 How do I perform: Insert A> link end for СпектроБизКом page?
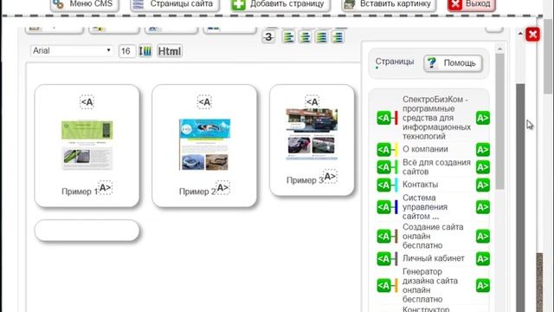[x=483, y=118]
